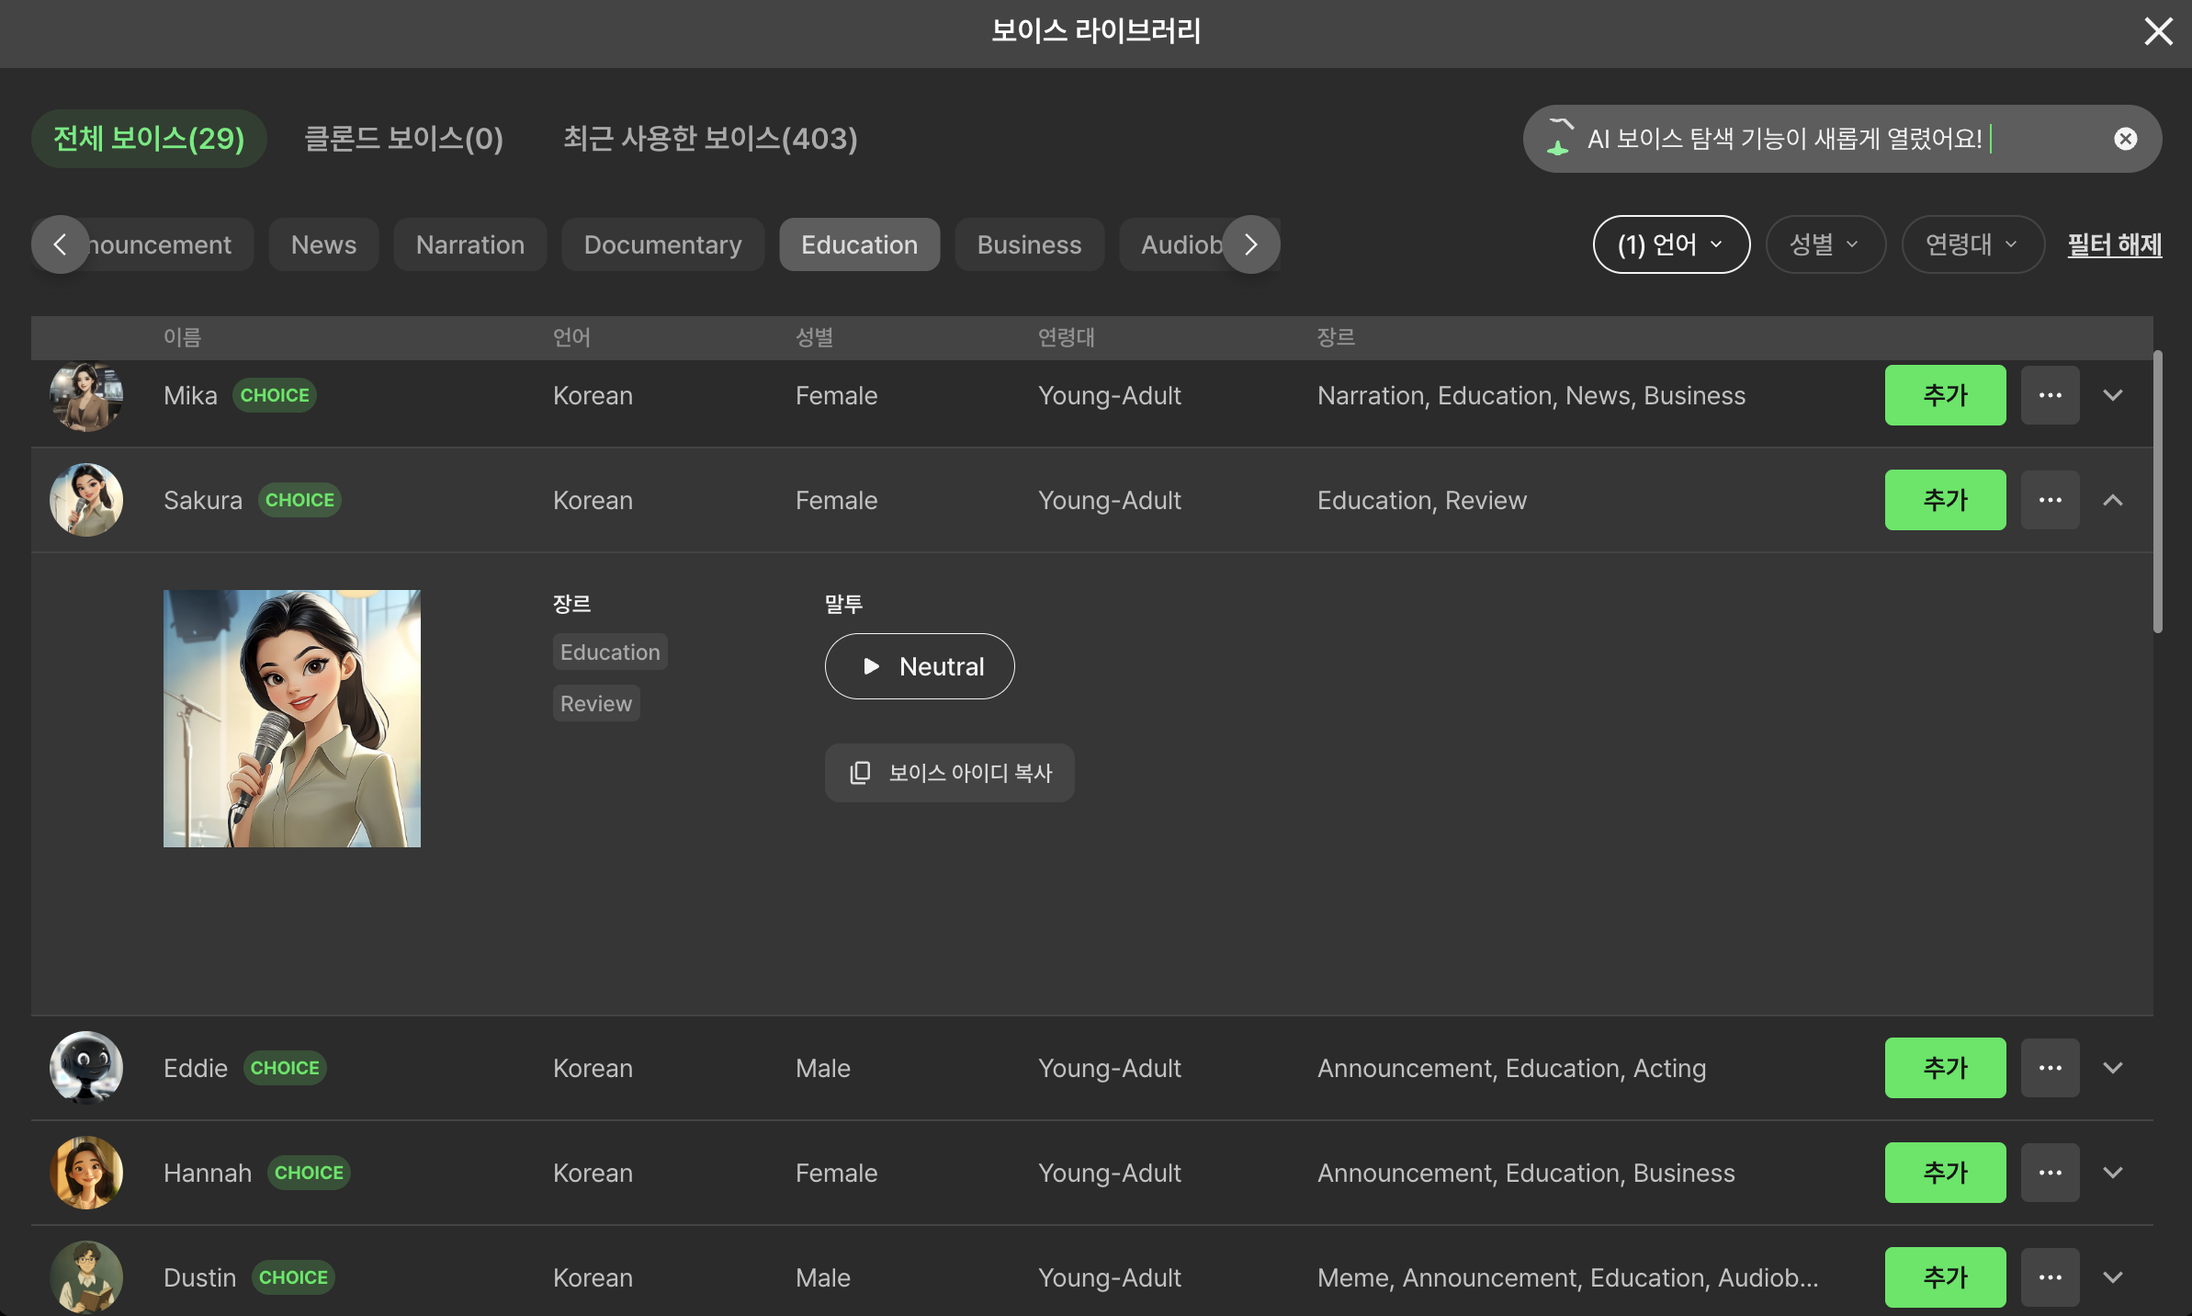Dismiss the AI voice search banner

tap(2125, 139)
